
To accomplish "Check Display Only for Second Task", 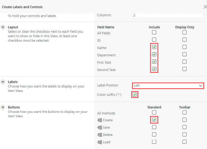I will tap(184, 69).
